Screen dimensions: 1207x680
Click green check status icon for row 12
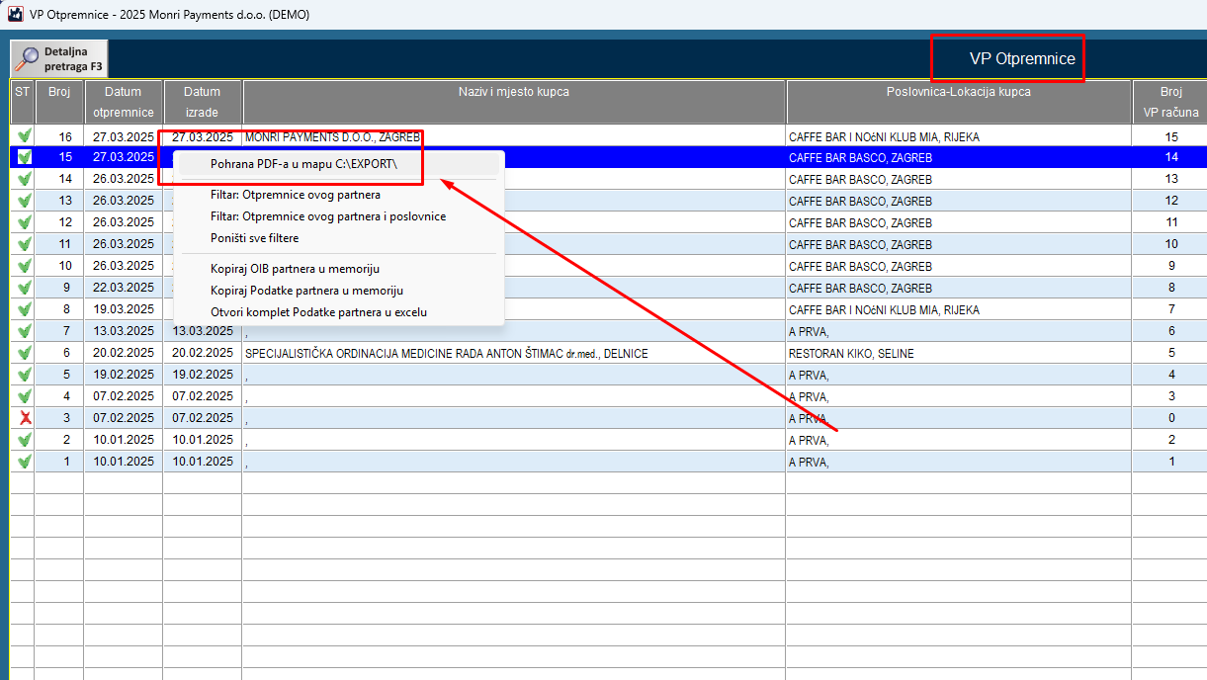(x=25, y=222)
